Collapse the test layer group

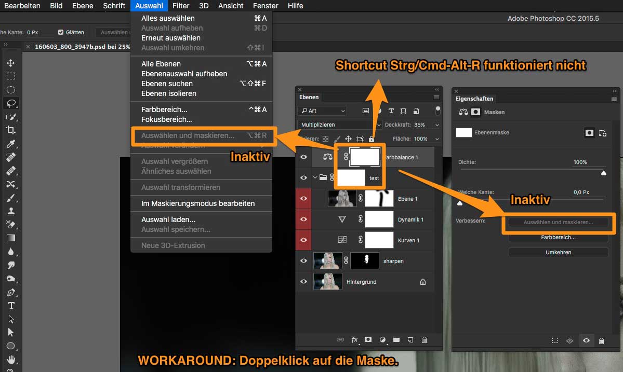(315, 177)
